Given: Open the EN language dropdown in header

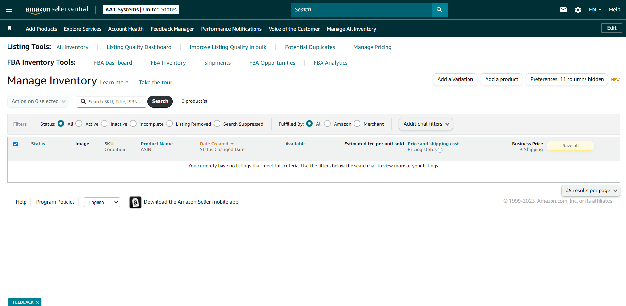Looking at the screenshot, I should click(595, 10).
